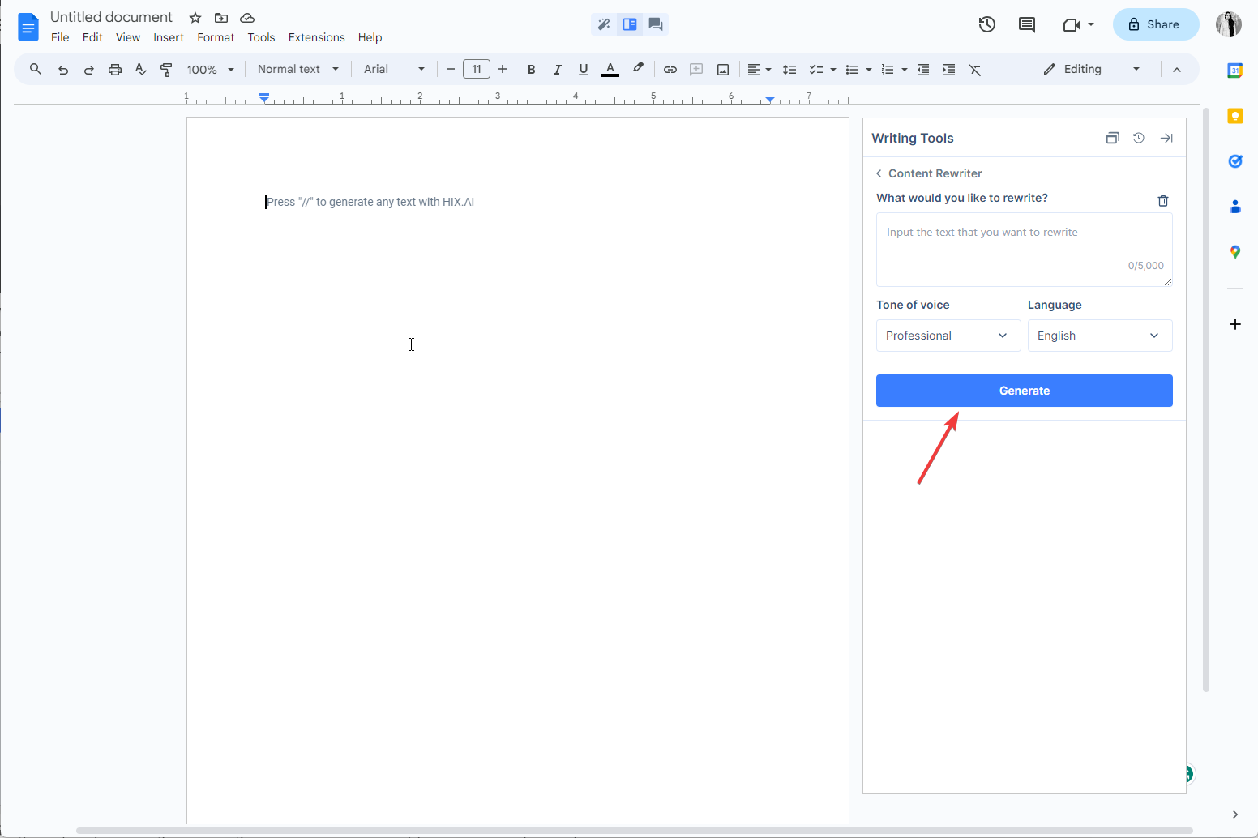Select the Paint format tool

166,70
